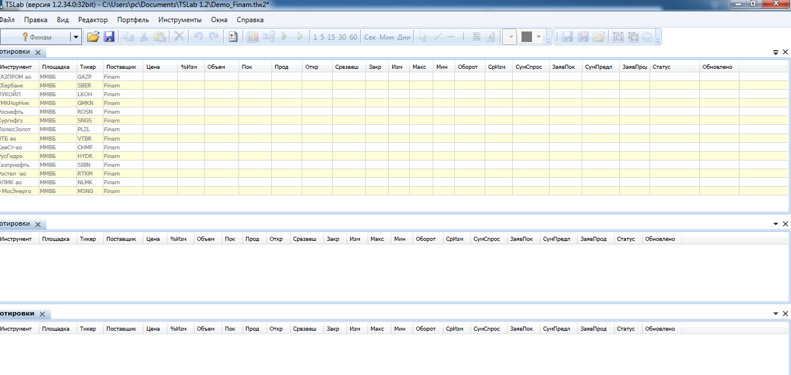Set 5 minute interval

pos(322,37)
